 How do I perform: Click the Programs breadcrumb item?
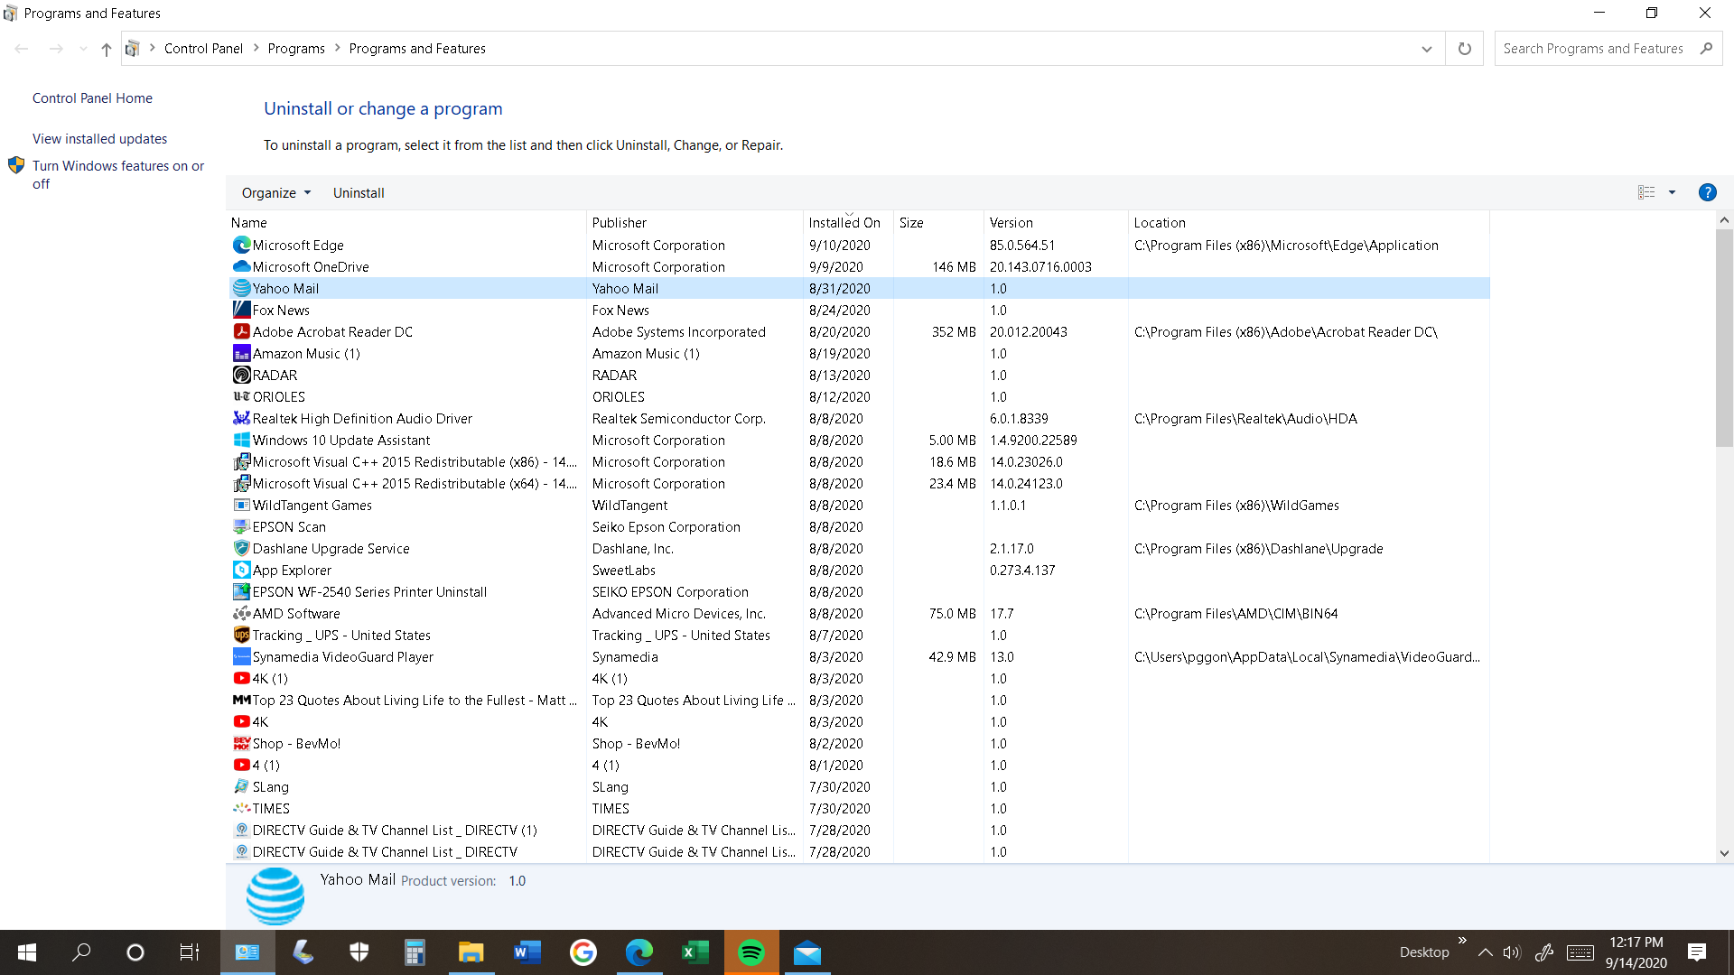(x=296, y=49)
